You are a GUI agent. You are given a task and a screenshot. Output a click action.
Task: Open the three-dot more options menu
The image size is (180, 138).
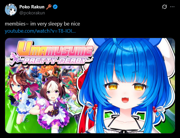coord(172,7)
